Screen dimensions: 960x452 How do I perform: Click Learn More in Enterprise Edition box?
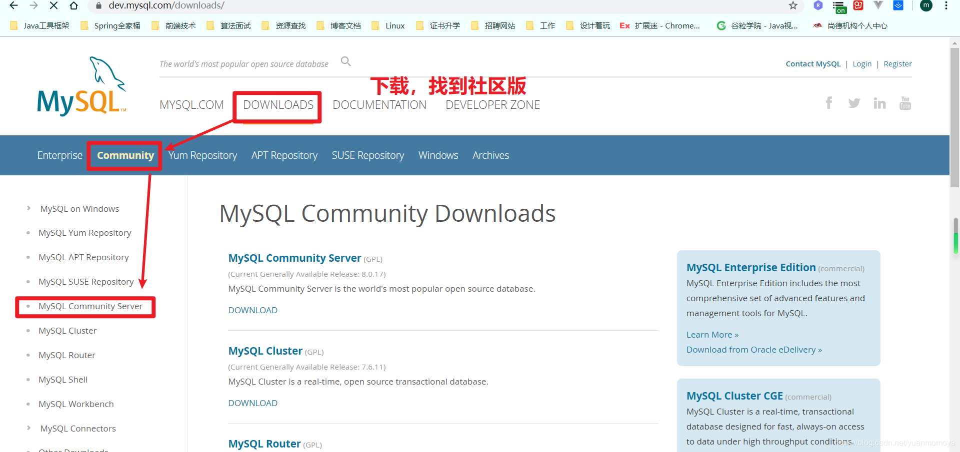(712, 335)
